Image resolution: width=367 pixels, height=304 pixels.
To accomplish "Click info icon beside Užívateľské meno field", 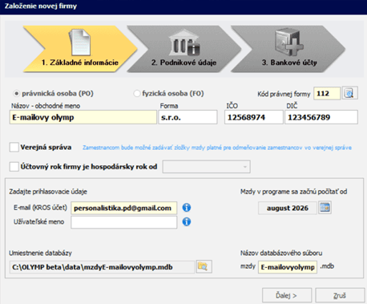I will [187, 221].
